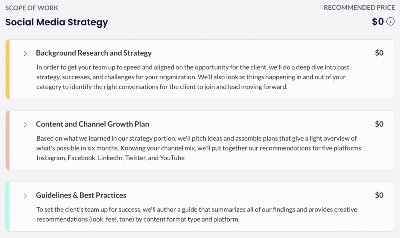Expand the Content and Channel Growth Plan chevron
Screen dimensions: 400x238
(x=25, y=125)
